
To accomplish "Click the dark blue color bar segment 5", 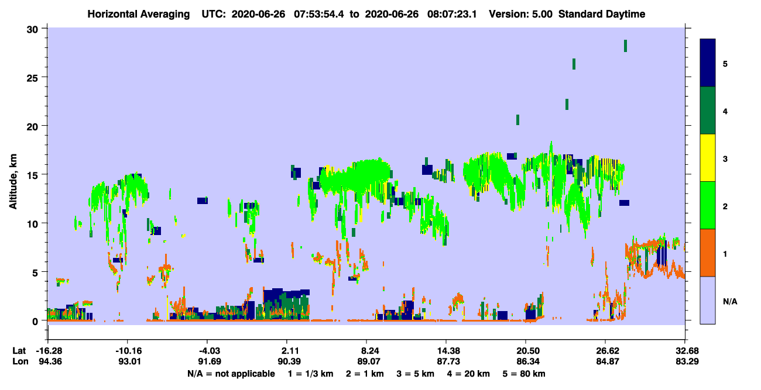I will point(708,63).
